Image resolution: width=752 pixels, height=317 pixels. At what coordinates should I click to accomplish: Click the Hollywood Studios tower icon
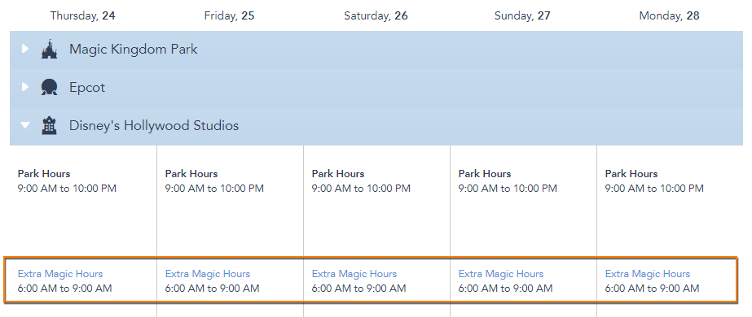point(49,126)
